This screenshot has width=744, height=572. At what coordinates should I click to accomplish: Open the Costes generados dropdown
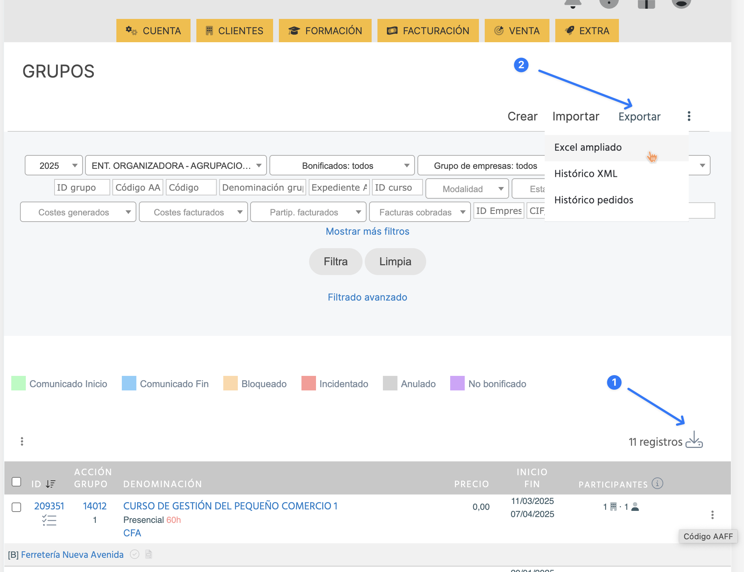point(78,212)
